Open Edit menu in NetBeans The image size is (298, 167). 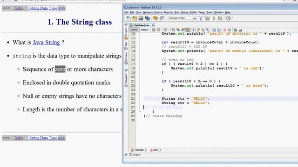(x=132, y=13)
